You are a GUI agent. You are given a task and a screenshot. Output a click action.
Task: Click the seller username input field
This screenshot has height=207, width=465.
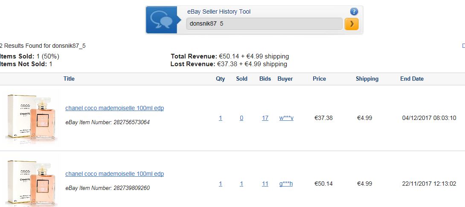(x=264, y=24)
